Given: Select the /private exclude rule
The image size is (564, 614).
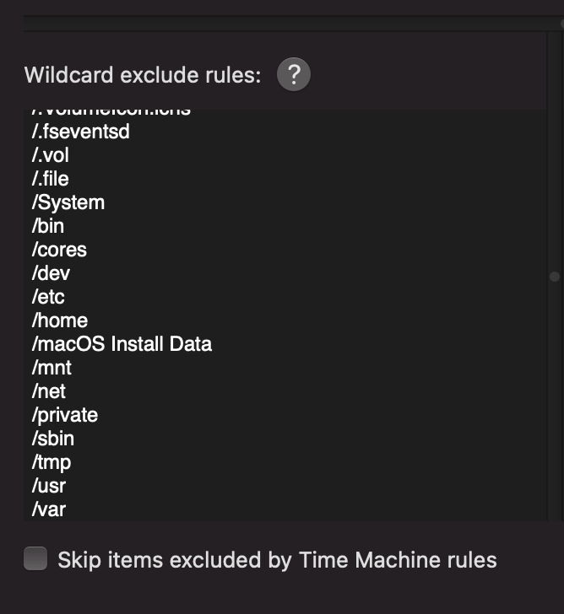Looking at the screenshot, I should pos(65,415).
